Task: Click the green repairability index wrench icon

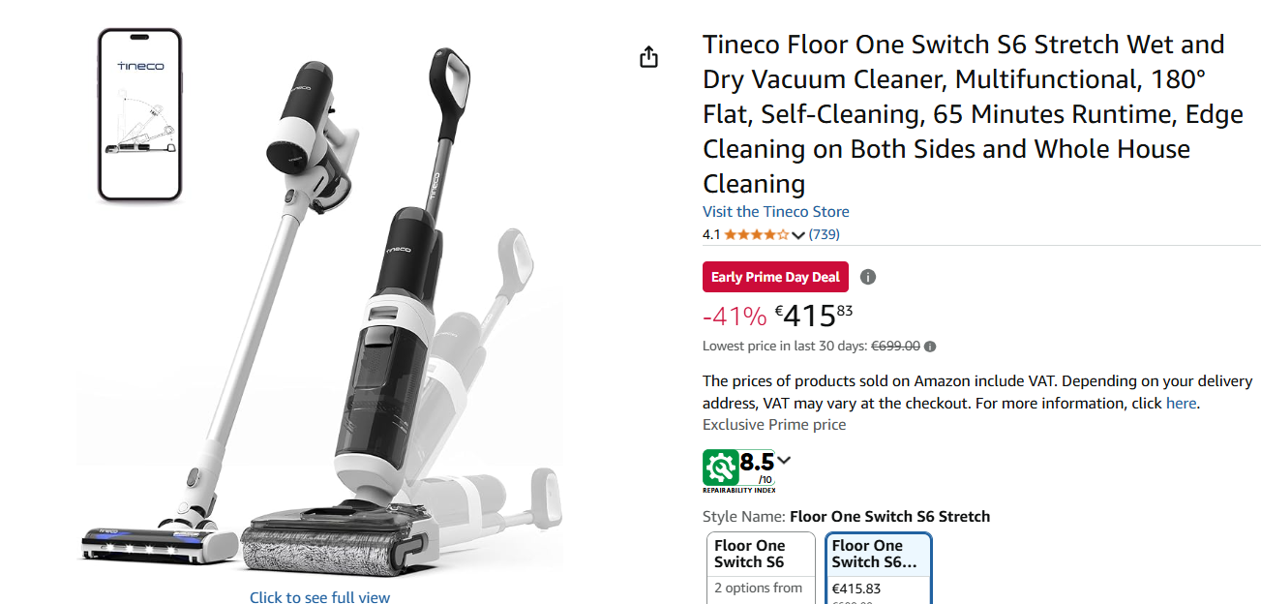Action: click(x=720, y=468)
